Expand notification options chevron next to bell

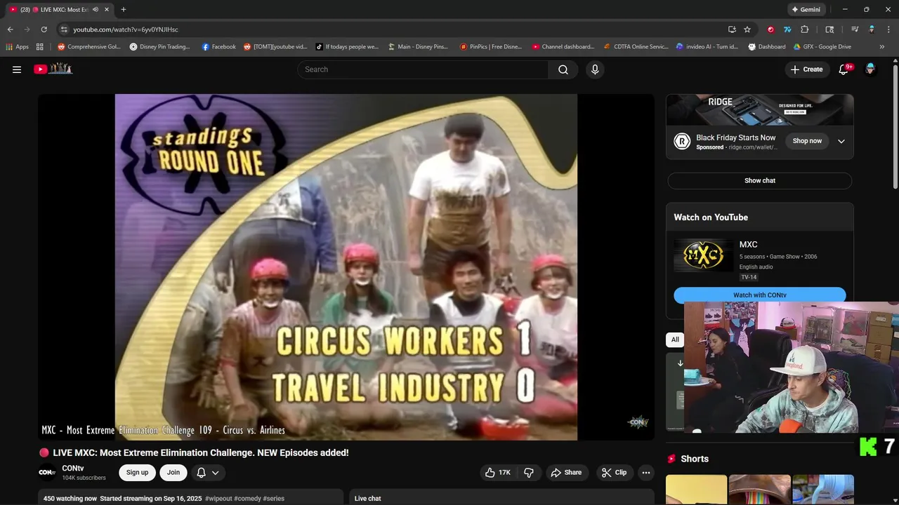tap(215, 473)
